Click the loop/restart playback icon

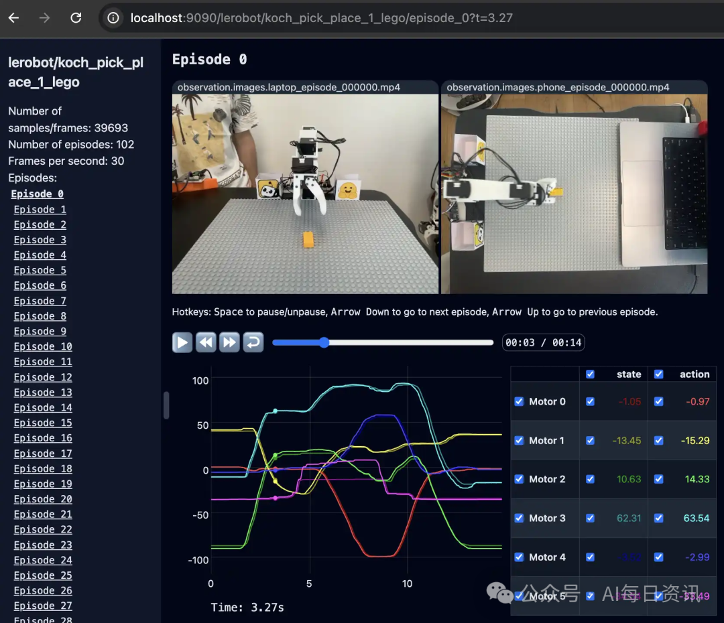tap(253, 342)
